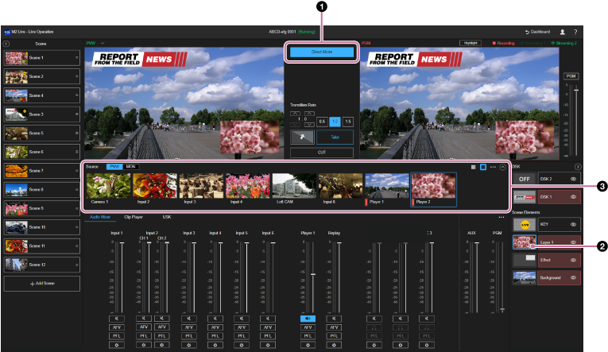This screenshot has width=608, height=352.
Task: Open the PVW dropdown arrow
Action: pos(103,43)
